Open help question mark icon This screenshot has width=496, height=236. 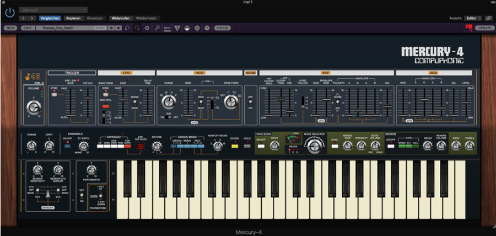207,28
